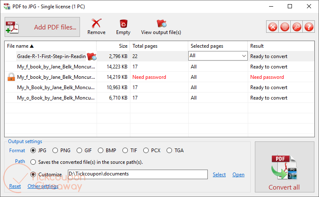
Task: Open the Other settings link
Action: [x=43, y=186]
